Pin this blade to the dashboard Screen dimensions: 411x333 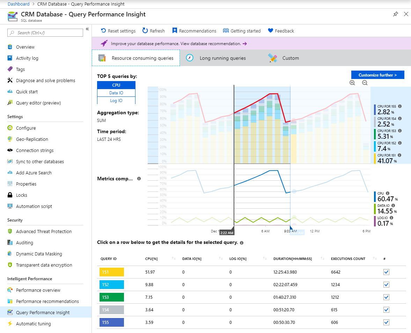[395, 14]
